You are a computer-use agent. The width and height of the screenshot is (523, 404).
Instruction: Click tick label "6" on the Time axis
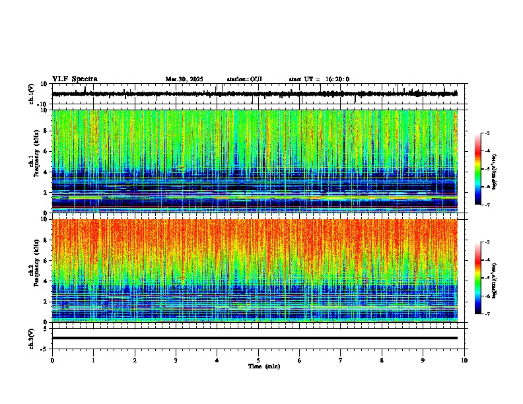pos(300,360)
